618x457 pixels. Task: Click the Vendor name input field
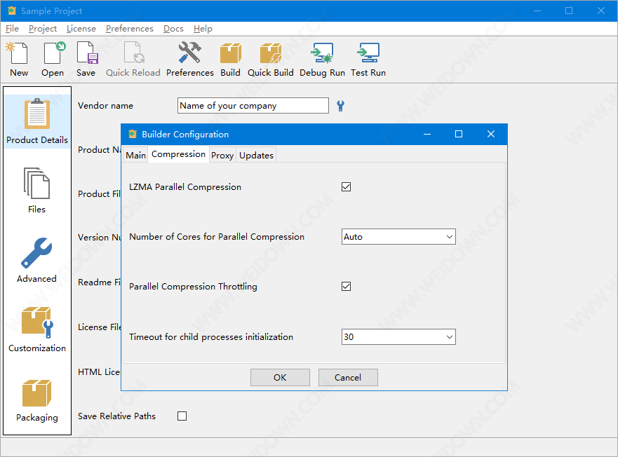253,106
